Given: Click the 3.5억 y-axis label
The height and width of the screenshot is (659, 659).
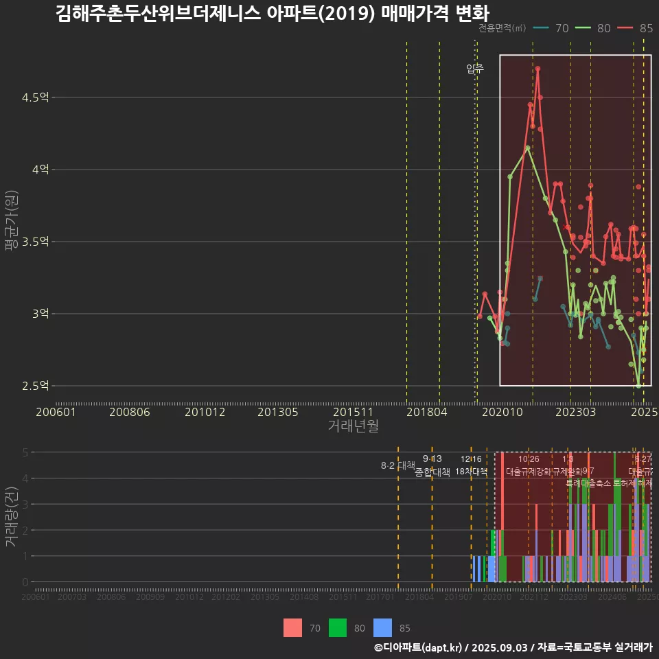Looking at the screenshot, I should [x=35, y=242].
